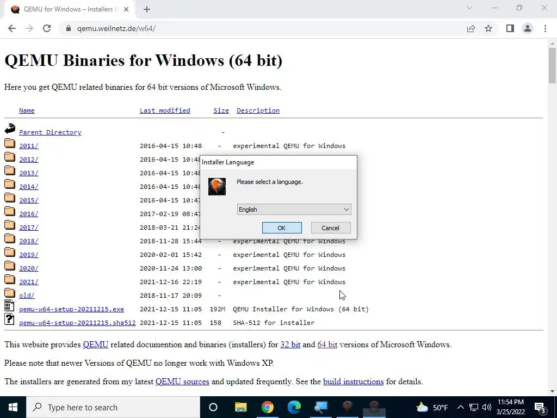Viewport: 557px width, 418px height.
Task: Open the tab search chevron
Action: point(469,8)
